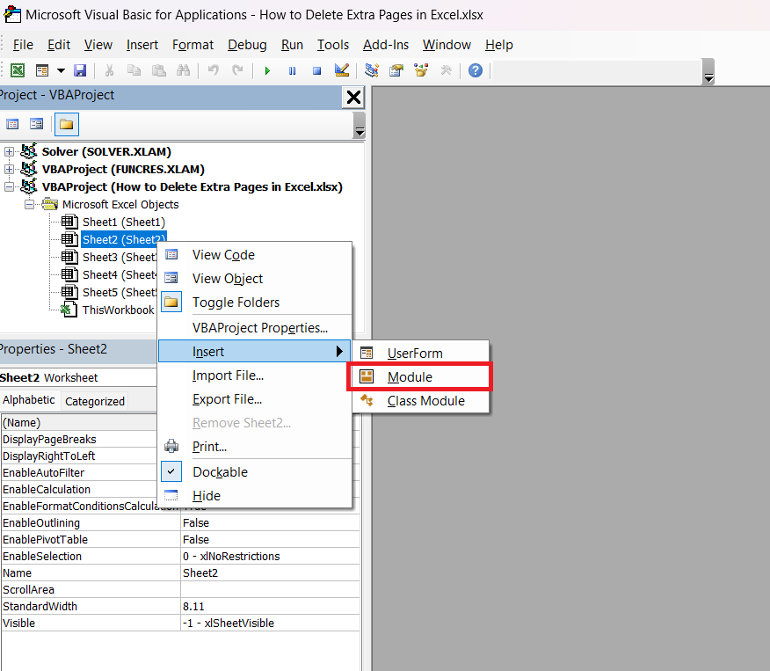Click the Visible property value xlSheetVisible
The image size is (770, 671).
(270, 623)
